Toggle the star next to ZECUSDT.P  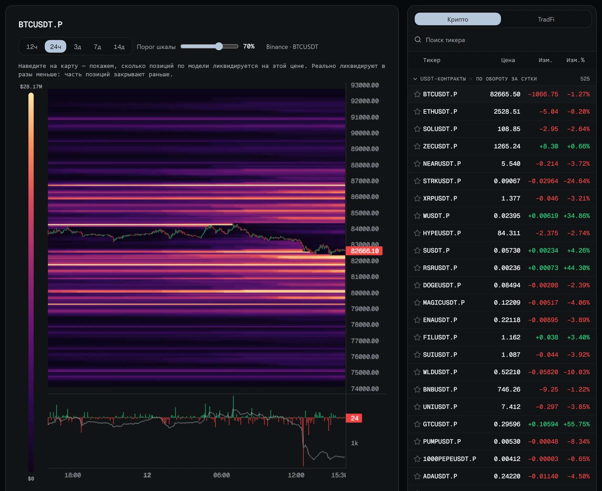417,146
